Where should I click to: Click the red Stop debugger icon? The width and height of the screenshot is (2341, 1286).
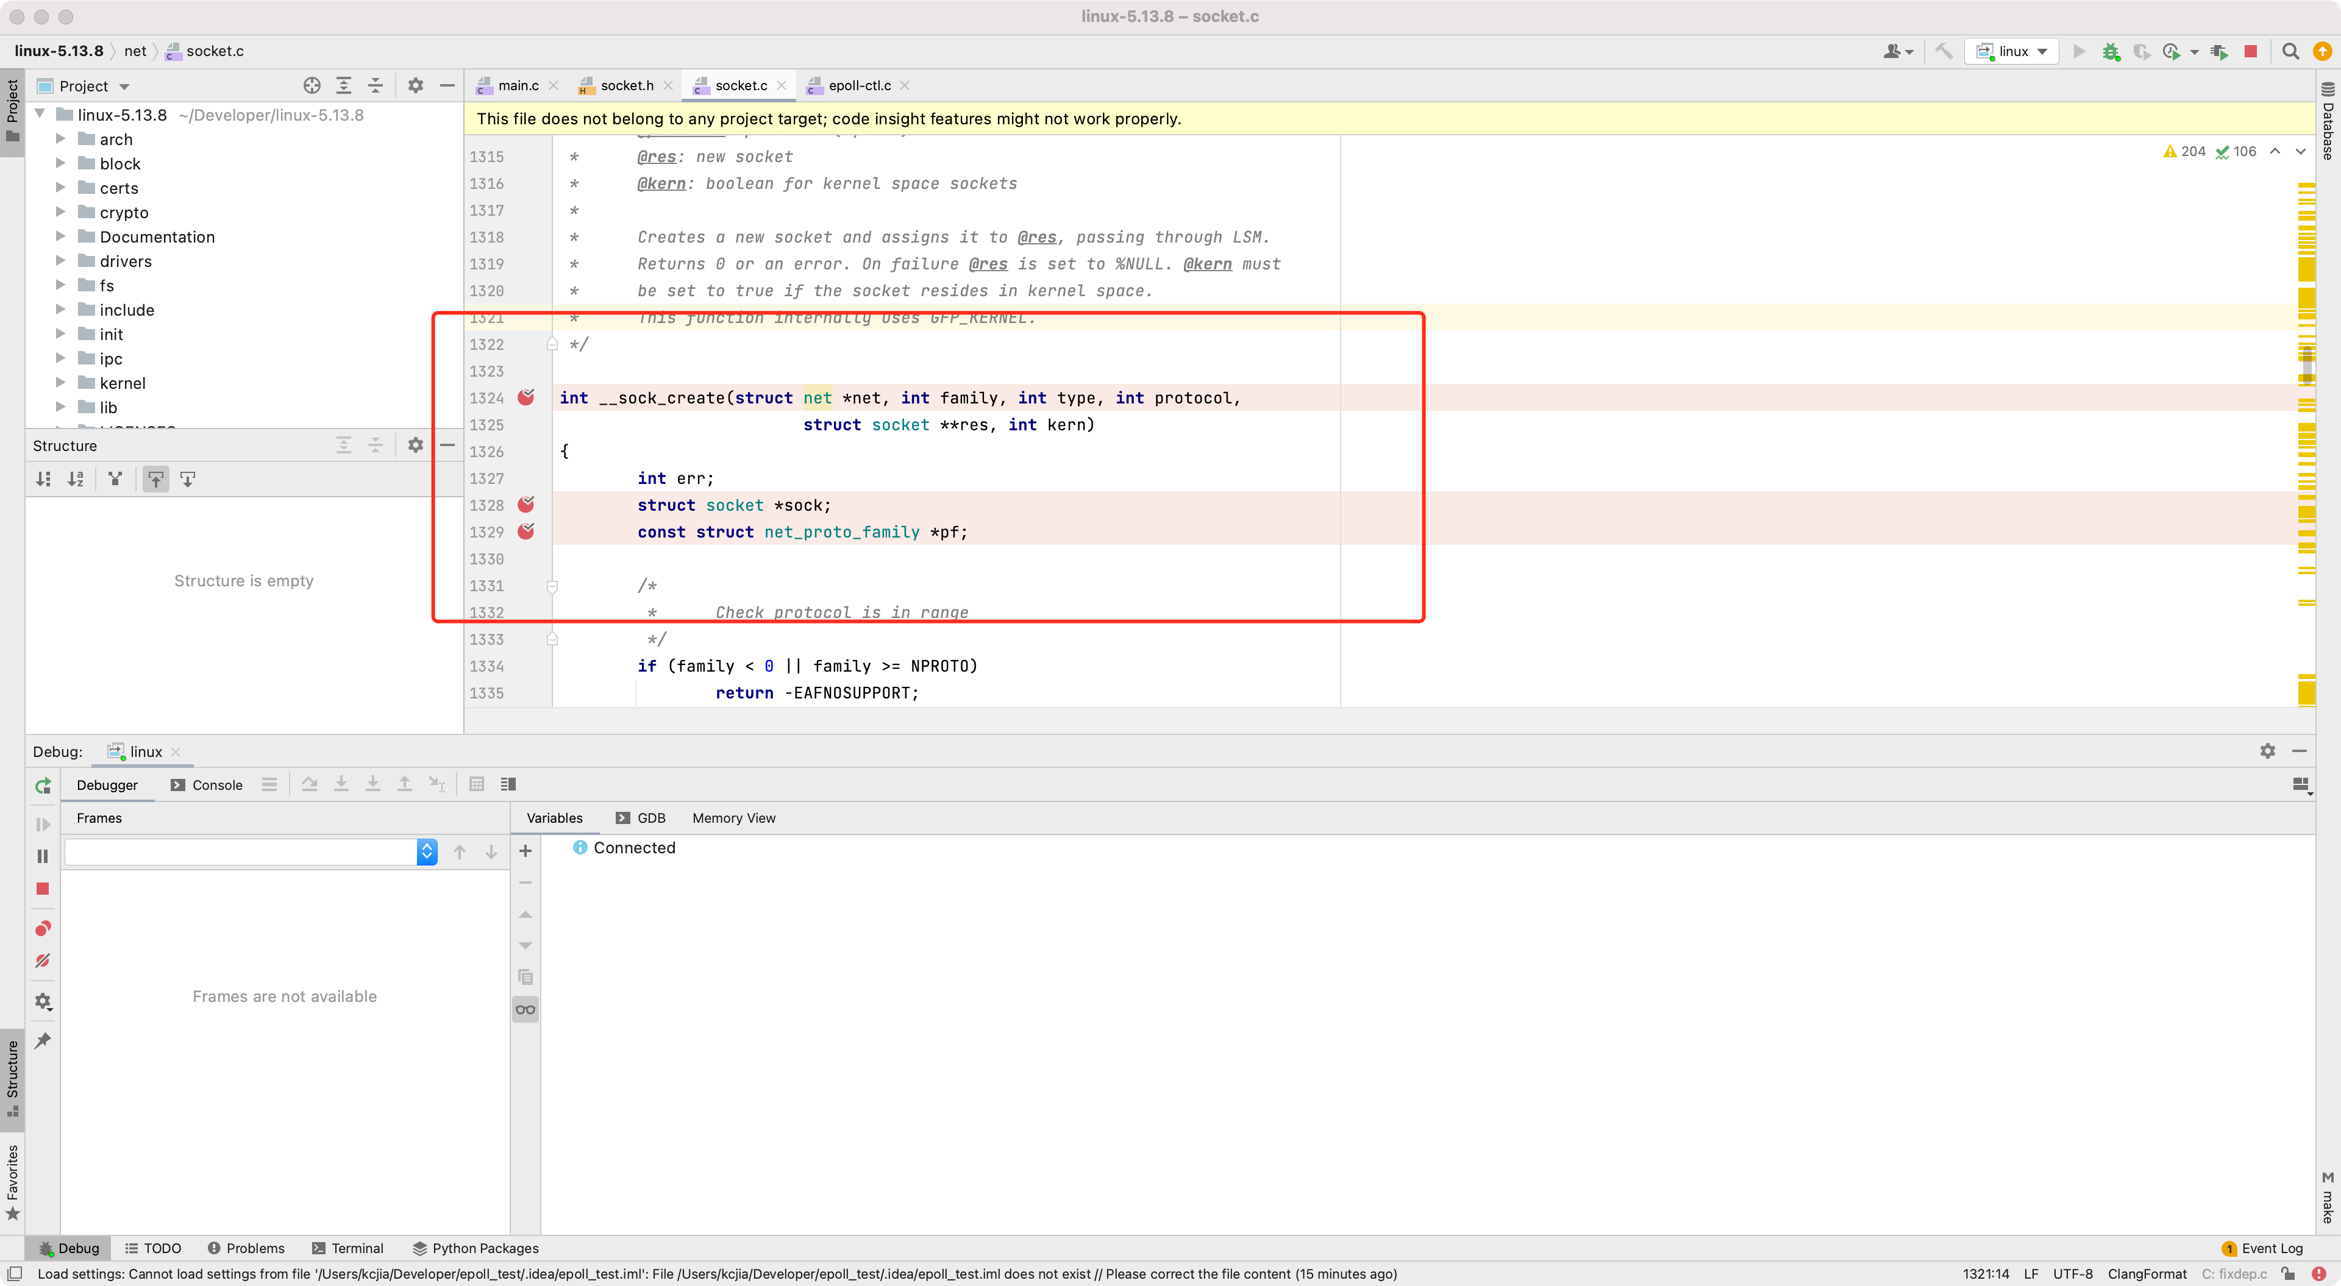[43, 889]
